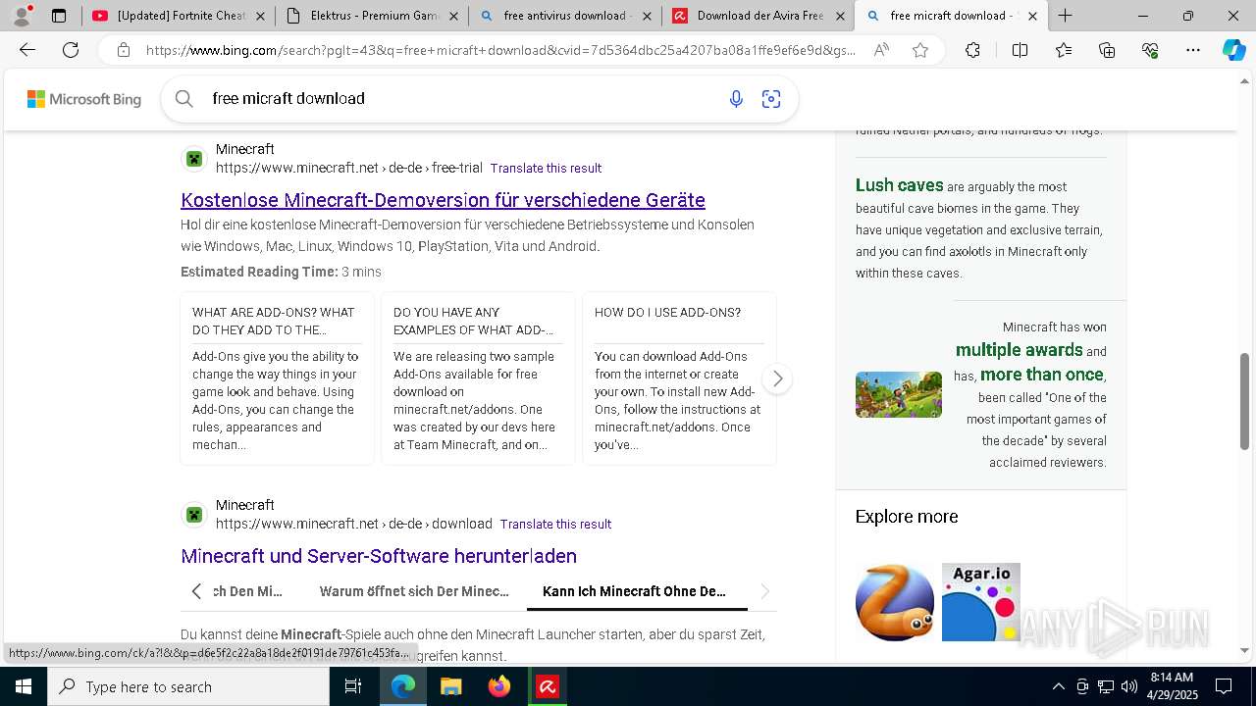Open the Slither snake game thumbnail
This screenshot has width=1256, height=706.
point(895,602)
